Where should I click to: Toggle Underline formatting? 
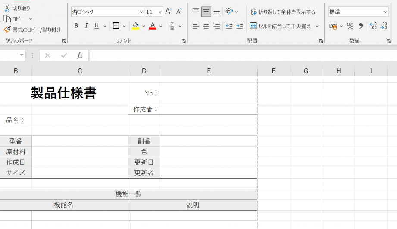97,26
